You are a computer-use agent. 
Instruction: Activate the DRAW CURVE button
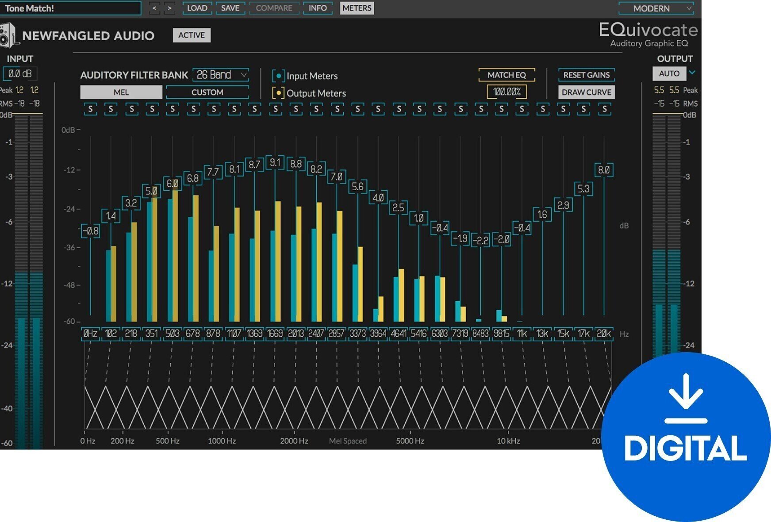(586, 92)
